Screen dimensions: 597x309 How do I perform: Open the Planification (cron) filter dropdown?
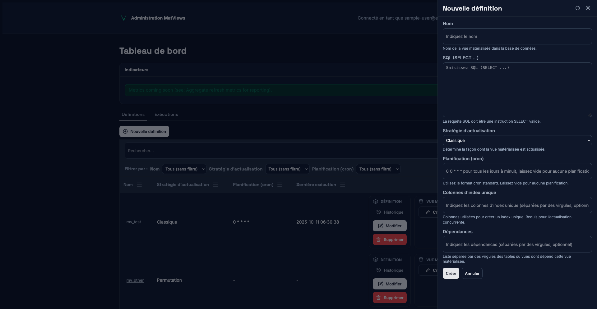point(378,169)
